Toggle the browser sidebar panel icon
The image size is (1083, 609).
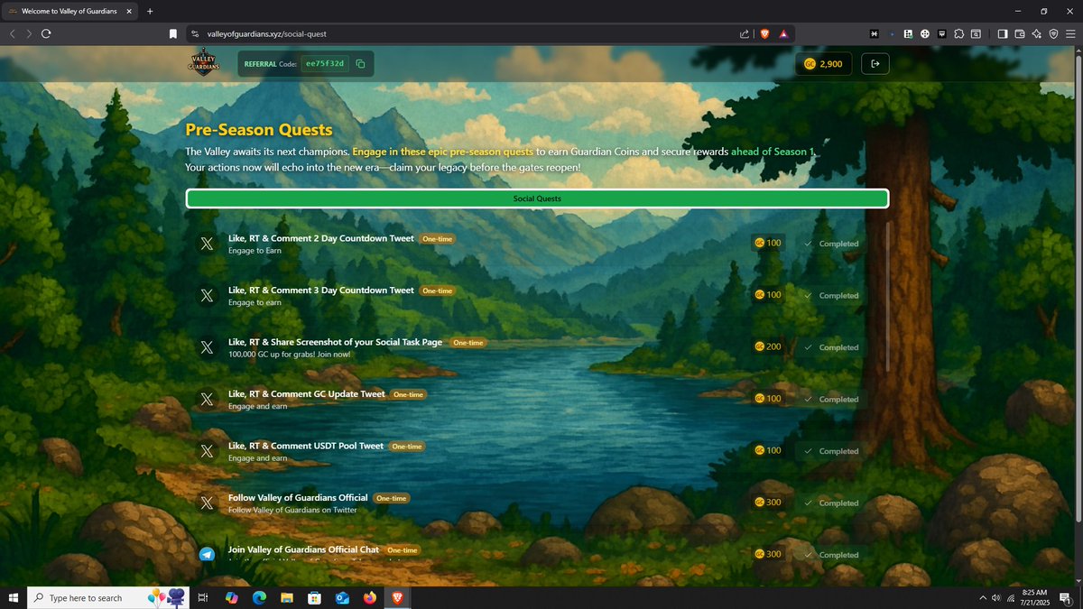tap(1002, 34)
